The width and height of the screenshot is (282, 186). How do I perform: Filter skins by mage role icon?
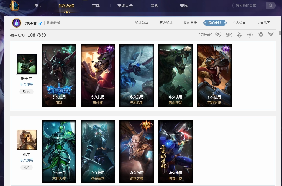click(x=239, y=34)
